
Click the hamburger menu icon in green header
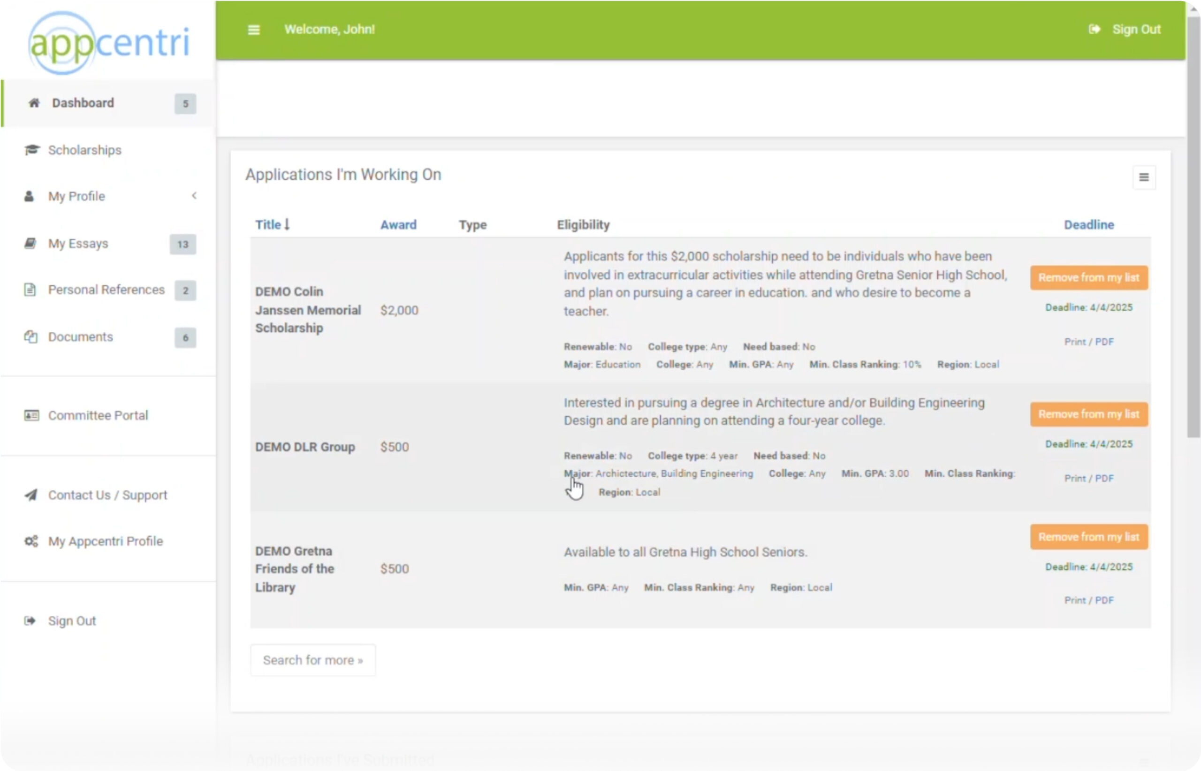pyautogui.click(x=254, y=30)
